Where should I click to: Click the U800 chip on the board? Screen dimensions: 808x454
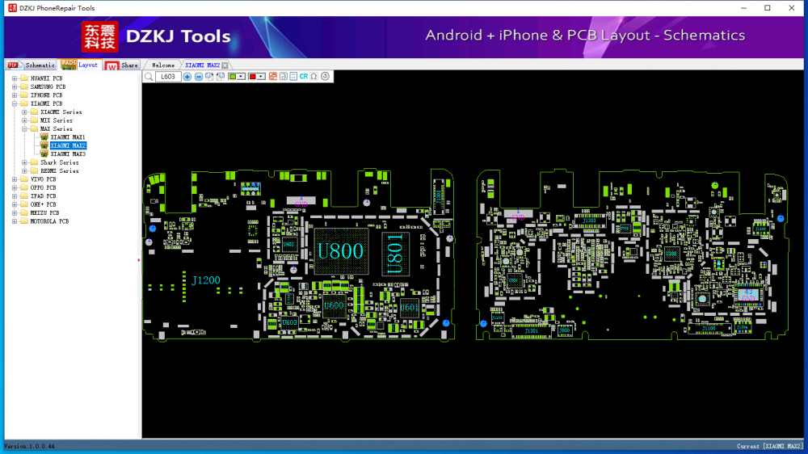341,251
